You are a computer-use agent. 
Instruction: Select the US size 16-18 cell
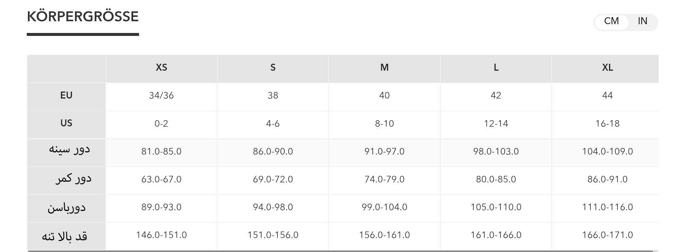tap(608, 123)
